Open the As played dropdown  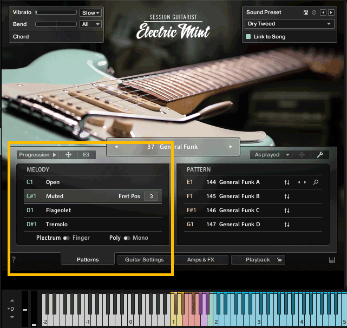point(271,154)
